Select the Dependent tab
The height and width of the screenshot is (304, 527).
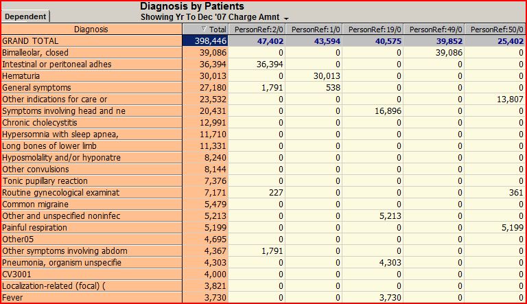pyautogui.click(x=25, y=16)
